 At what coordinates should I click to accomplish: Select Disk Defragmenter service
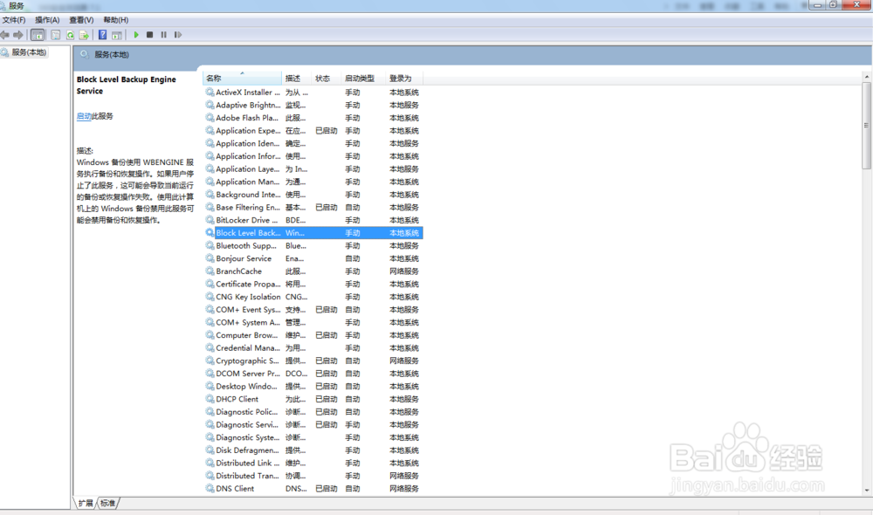[313, 450]
